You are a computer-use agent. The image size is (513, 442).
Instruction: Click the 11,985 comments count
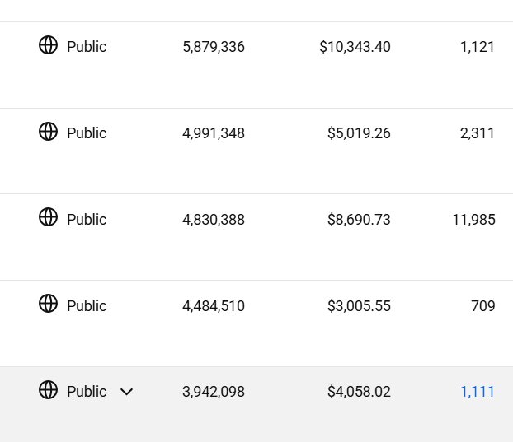tap(473, 220)
